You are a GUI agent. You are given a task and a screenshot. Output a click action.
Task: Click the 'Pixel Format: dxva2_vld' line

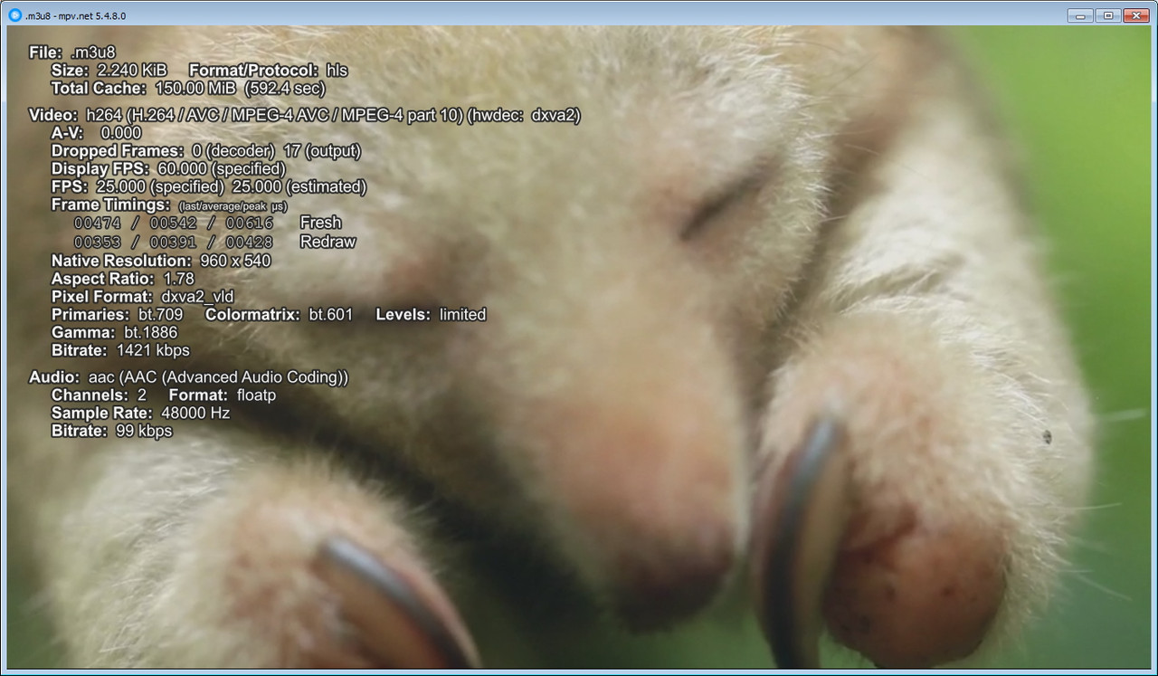pyautogui.click(x=142, y=297)
